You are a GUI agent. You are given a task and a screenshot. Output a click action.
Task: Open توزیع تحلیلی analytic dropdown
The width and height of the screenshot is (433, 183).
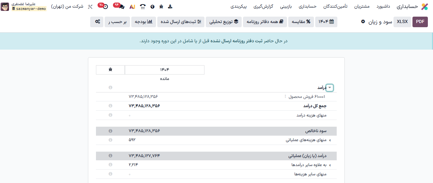click(x=224, y=22)
